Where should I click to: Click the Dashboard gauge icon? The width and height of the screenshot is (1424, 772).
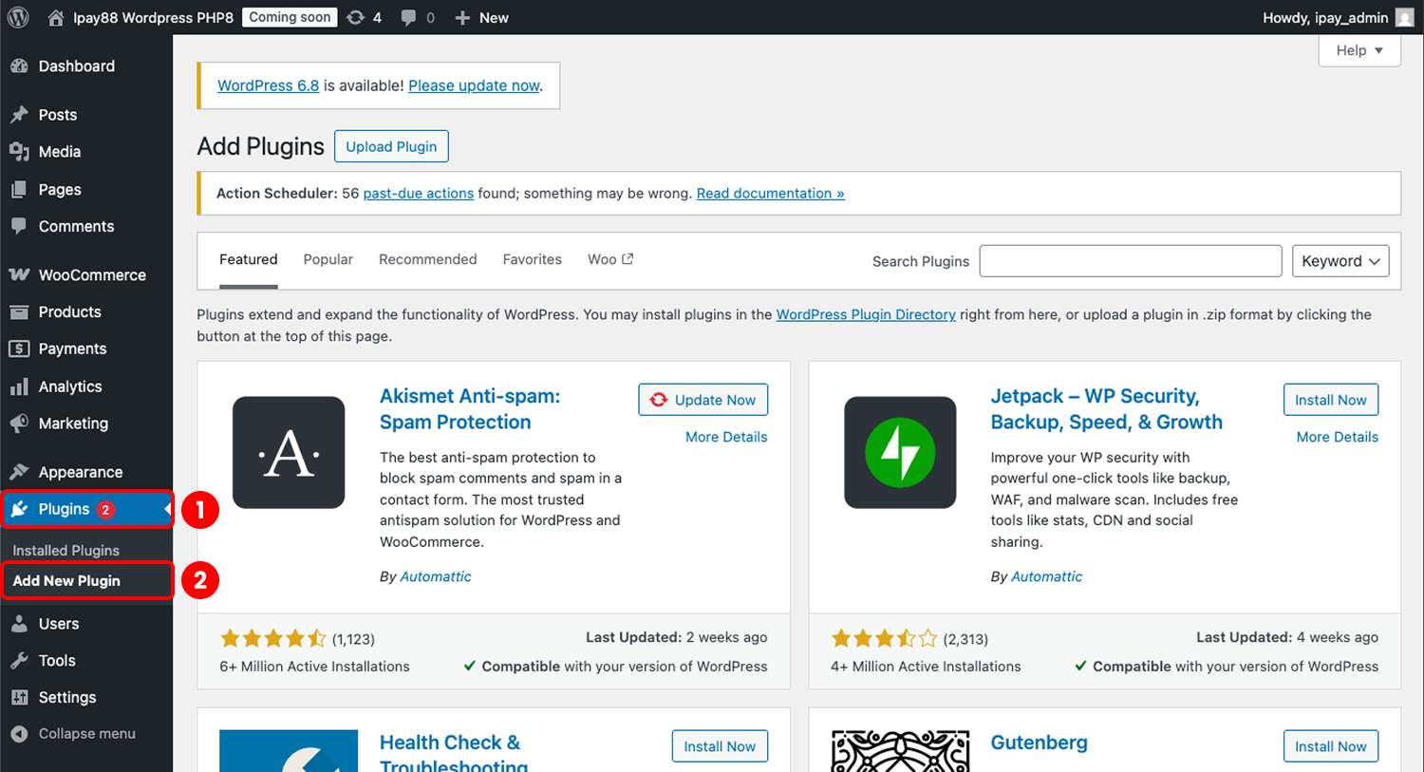19,66
